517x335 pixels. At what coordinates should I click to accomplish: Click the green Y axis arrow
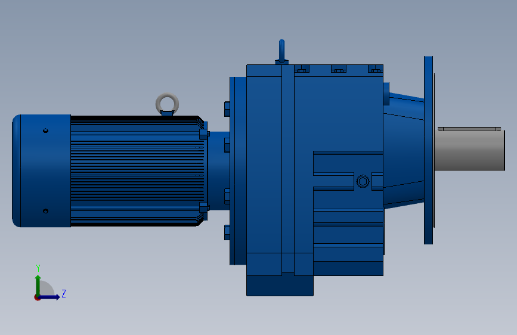[x=38, y=286]
